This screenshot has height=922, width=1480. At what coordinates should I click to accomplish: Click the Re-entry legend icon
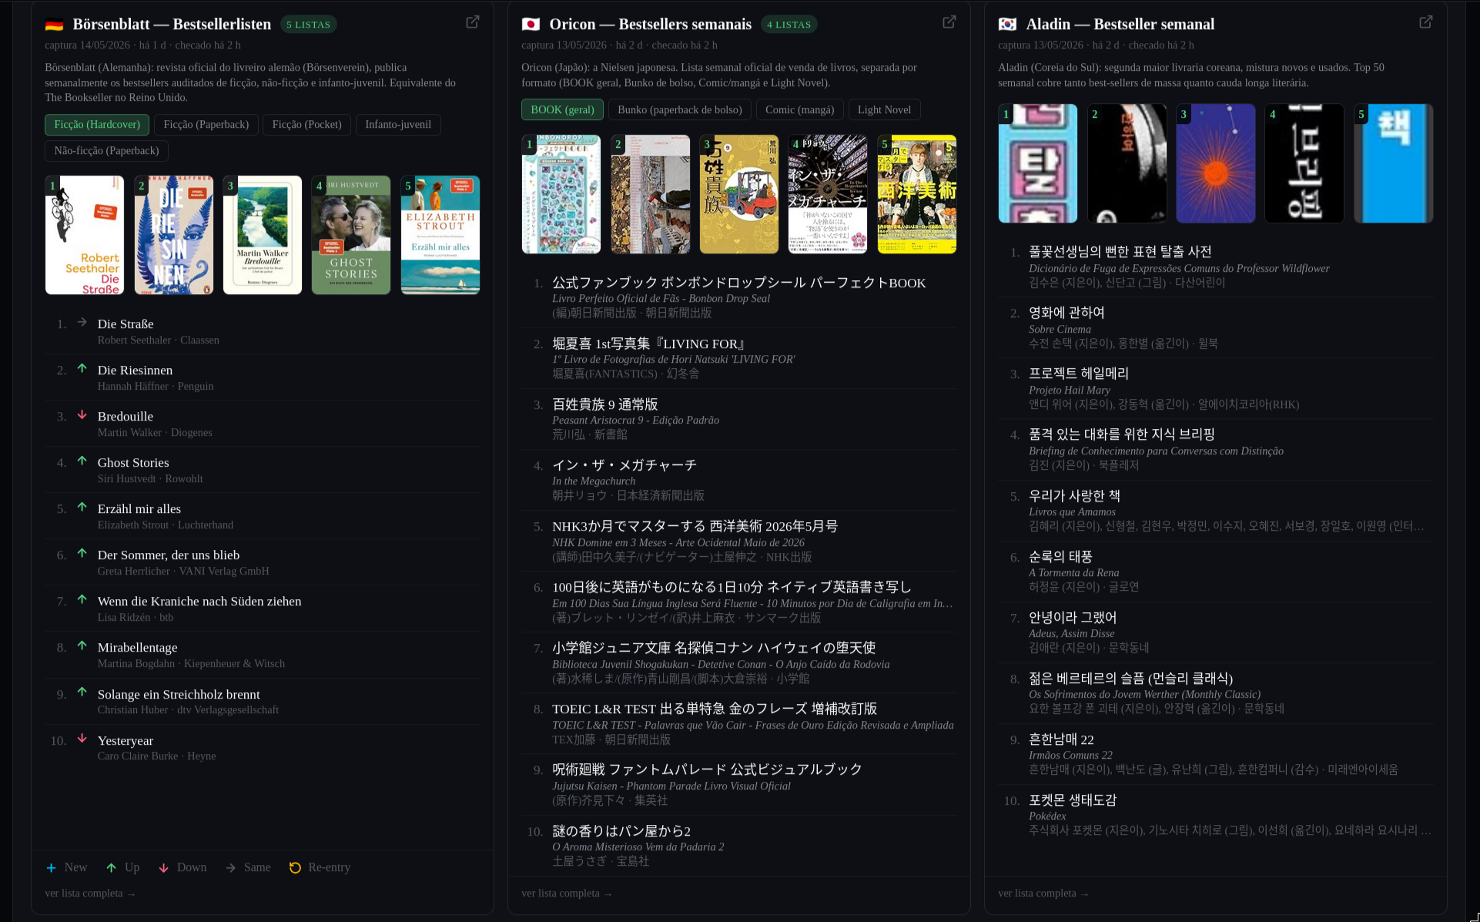tap(295, 868)
